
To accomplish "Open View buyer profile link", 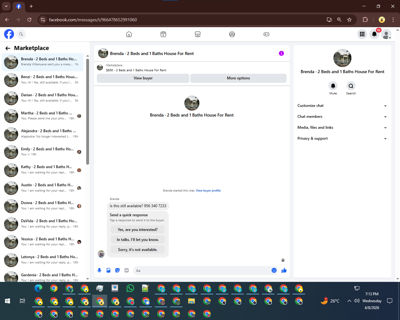I will click(x=208, y=191).
